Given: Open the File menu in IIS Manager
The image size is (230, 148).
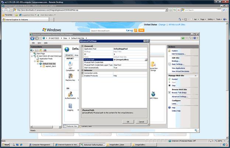Looking at the screenshot, I should pos(33,43).
